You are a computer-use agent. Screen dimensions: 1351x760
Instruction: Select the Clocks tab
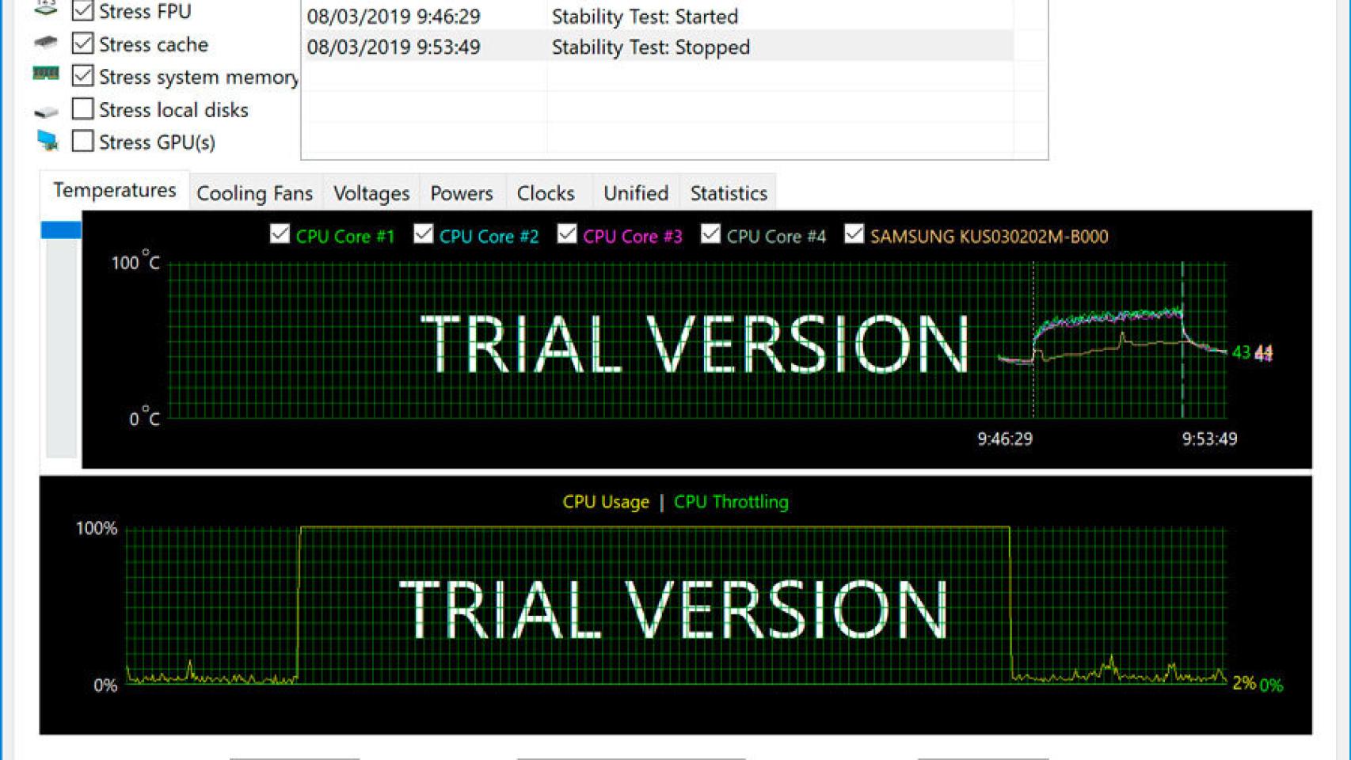pos(545,193)
